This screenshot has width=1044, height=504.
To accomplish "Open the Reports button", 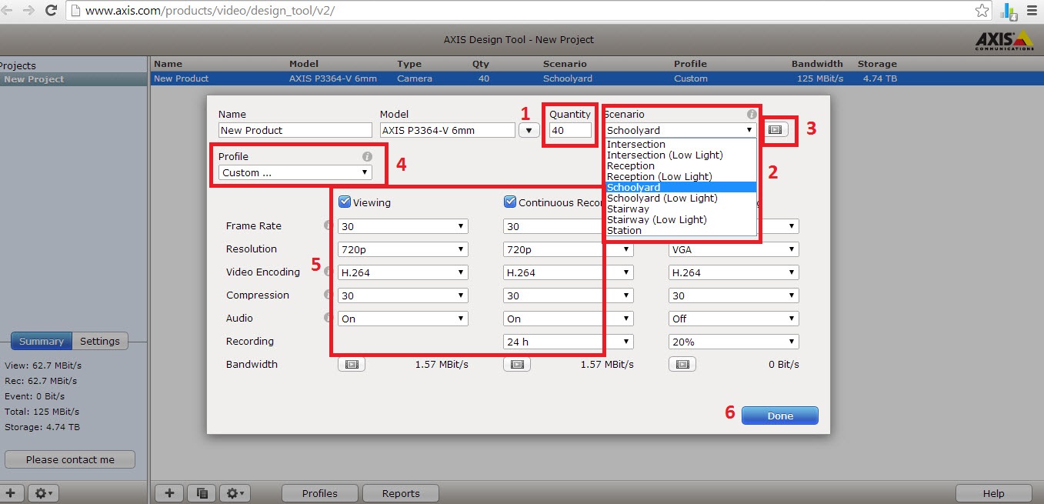I will [x=401, y=493].
